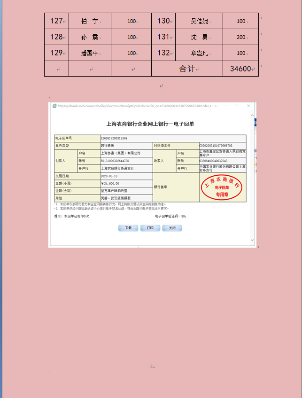Click the table cell containing 章岂凡
The height and width of the screenshot is (398, 302).
pos(199,53)
